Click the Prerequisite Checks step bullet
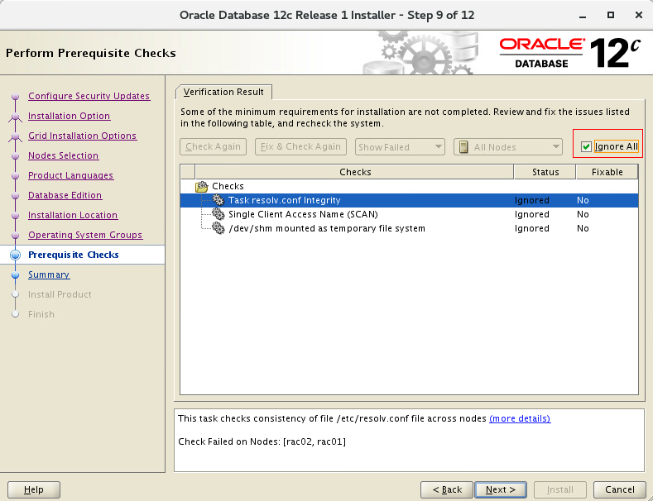This screenshot has height=501, width=653. (x=16, y=255)
